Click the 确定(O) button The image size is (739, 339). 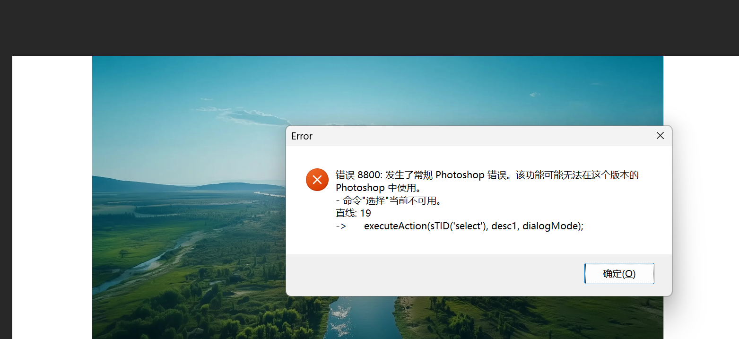(x=619, y=274)
